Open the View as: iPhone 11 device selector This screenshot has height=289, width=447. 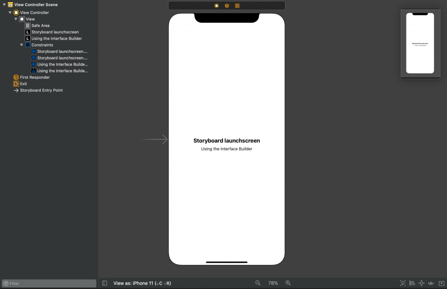pos(142,283)
